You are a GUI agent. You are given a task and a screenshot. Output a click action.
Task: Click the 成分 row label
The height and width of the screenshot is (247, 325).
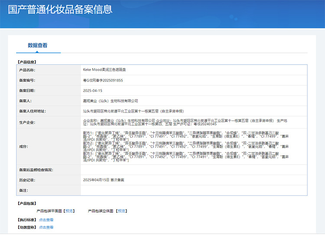pos(24,147)
